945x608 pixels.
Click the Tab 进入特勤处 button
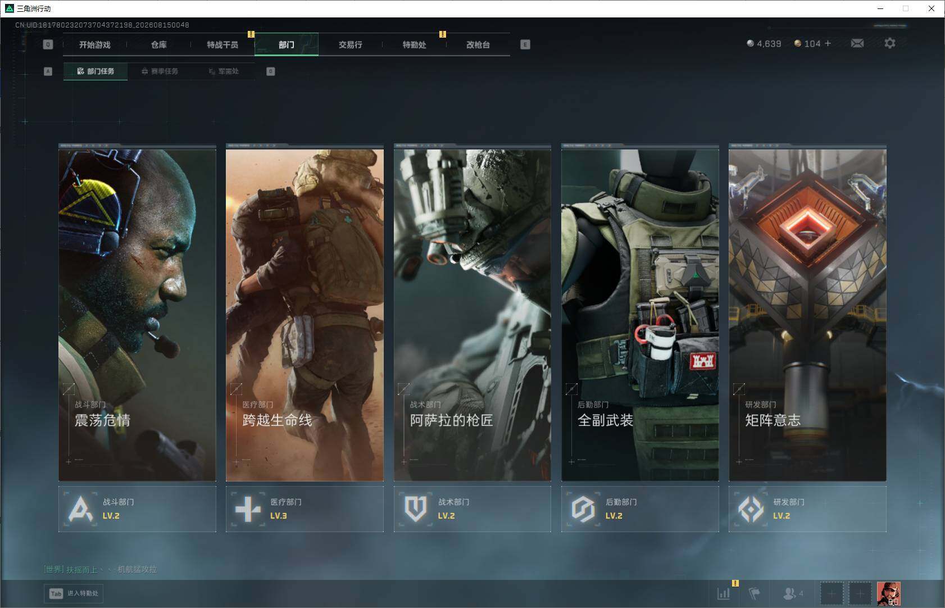tap(74, 593)
